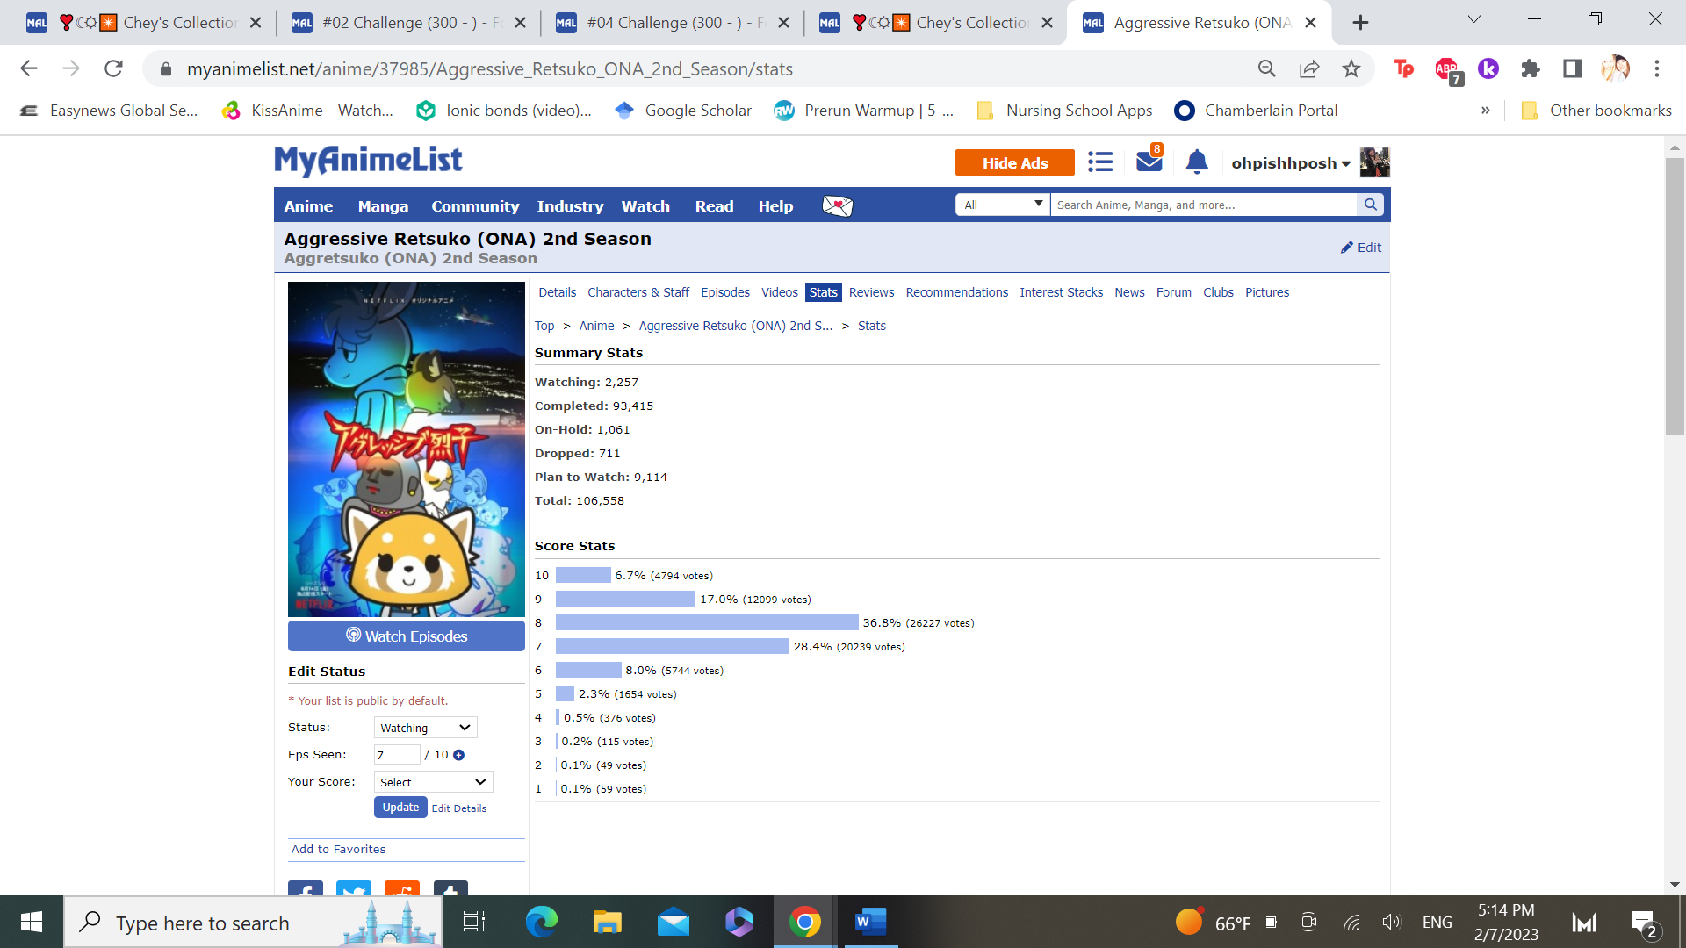Open the Industry menu
The height and width of the screenshot is (948, 1686).
coord(570,206)
